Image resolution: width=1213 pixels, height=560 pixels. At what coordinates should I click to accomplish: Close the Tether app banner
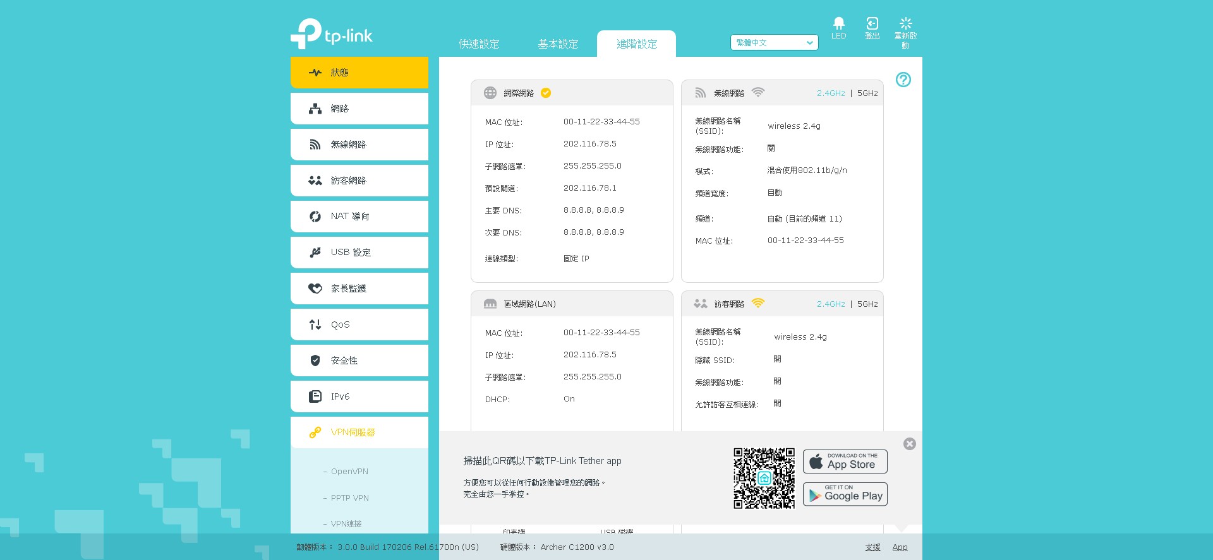[x=910, y=444]
